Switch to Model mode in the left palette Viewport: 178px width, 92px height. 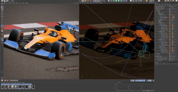pos(2,7)
